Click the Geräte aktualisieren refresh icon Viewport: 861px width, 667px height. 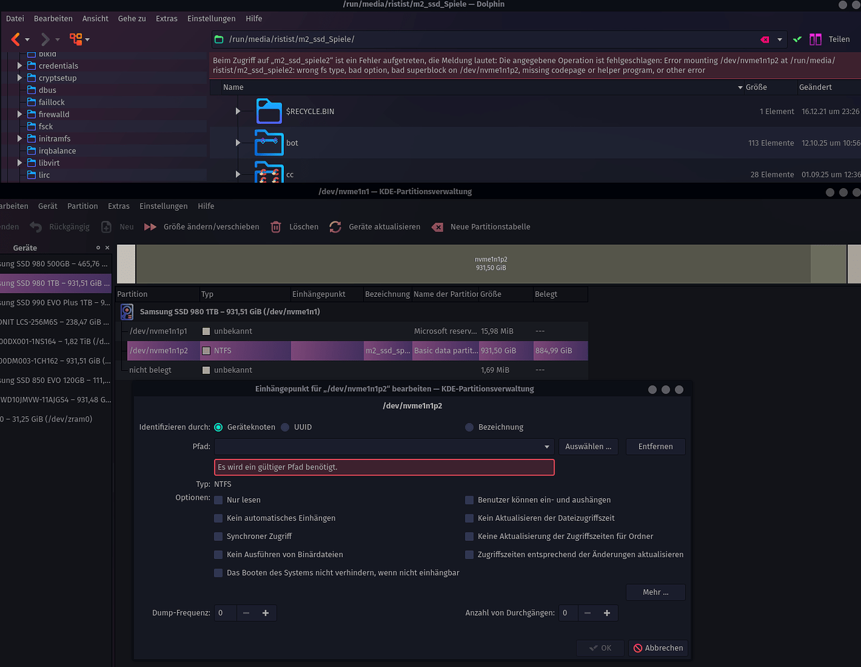(x=335, y=227)
